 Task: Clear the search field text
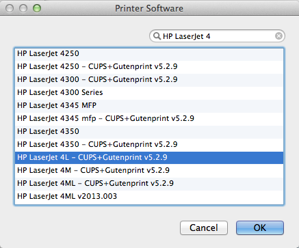coord(278,36)
